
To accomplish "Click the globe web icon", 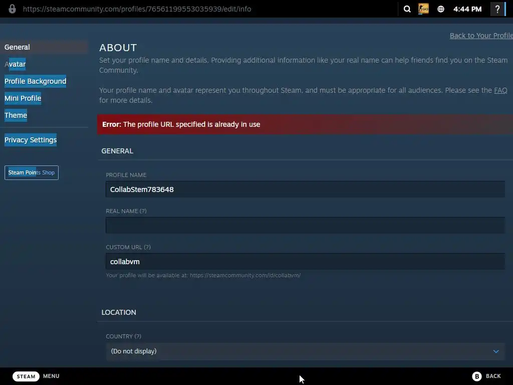I will click(x=441, y=9).
